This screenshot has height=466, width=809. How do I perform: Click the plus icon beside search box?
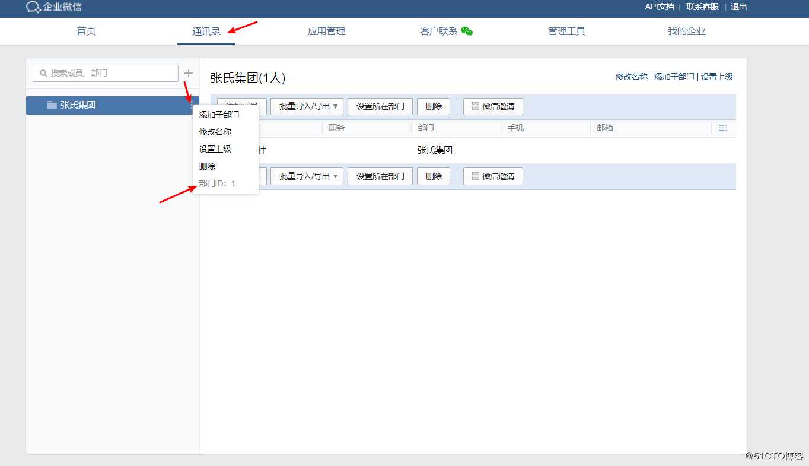[x=189, y=73]
